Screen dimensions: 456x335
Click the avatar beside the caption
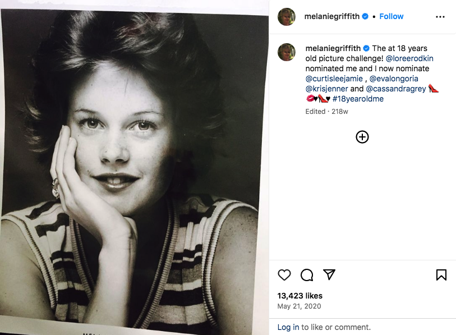tap(287, 52)
